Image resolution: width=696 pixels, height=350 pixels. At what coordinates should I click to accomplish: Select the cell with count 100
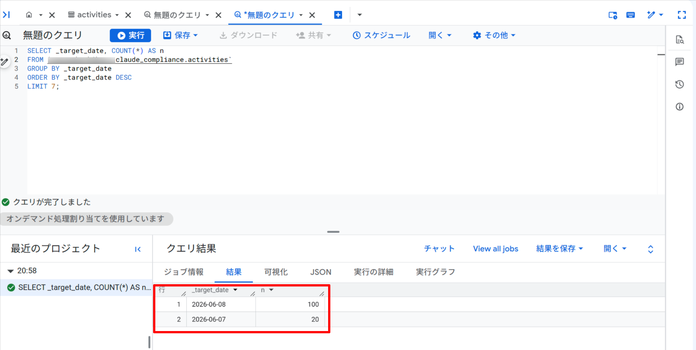click(290, 304)
